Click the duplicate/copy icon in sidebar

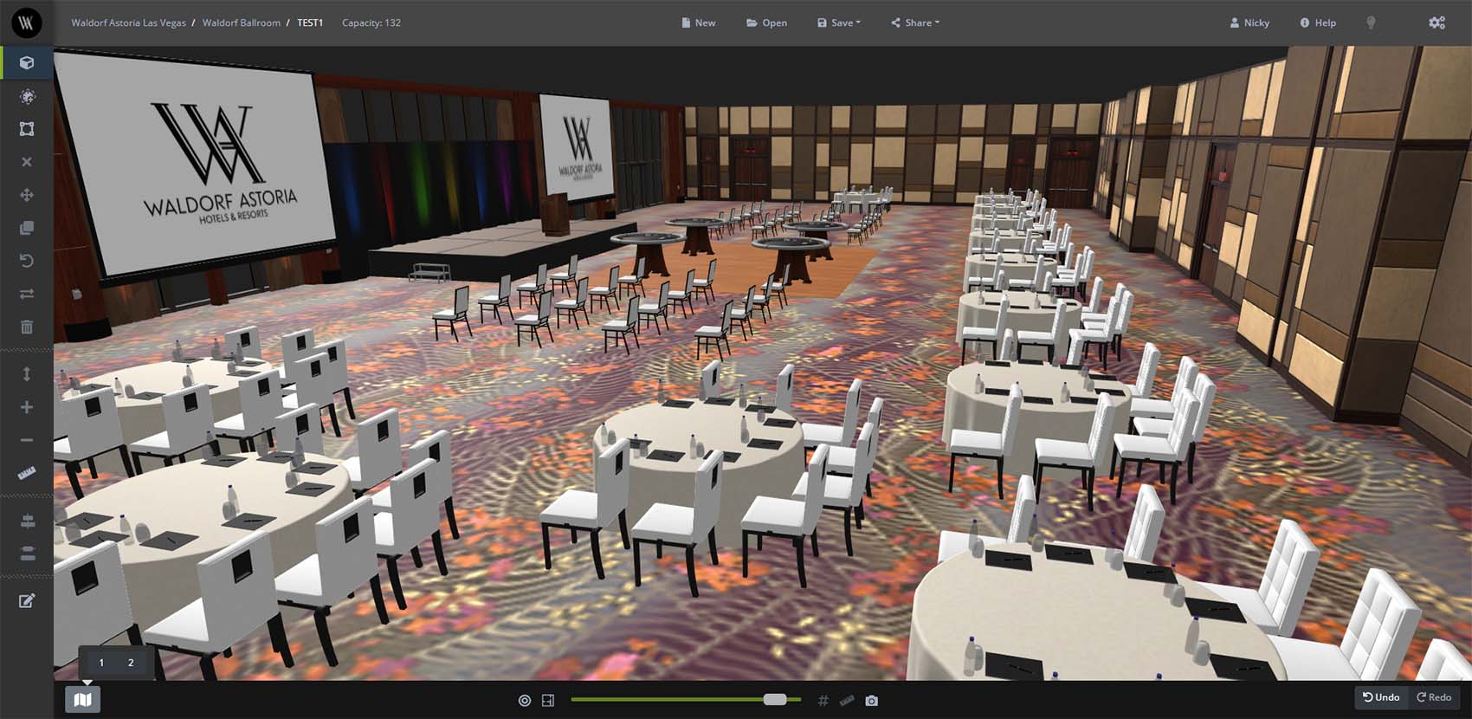click(x=27, y=228)
